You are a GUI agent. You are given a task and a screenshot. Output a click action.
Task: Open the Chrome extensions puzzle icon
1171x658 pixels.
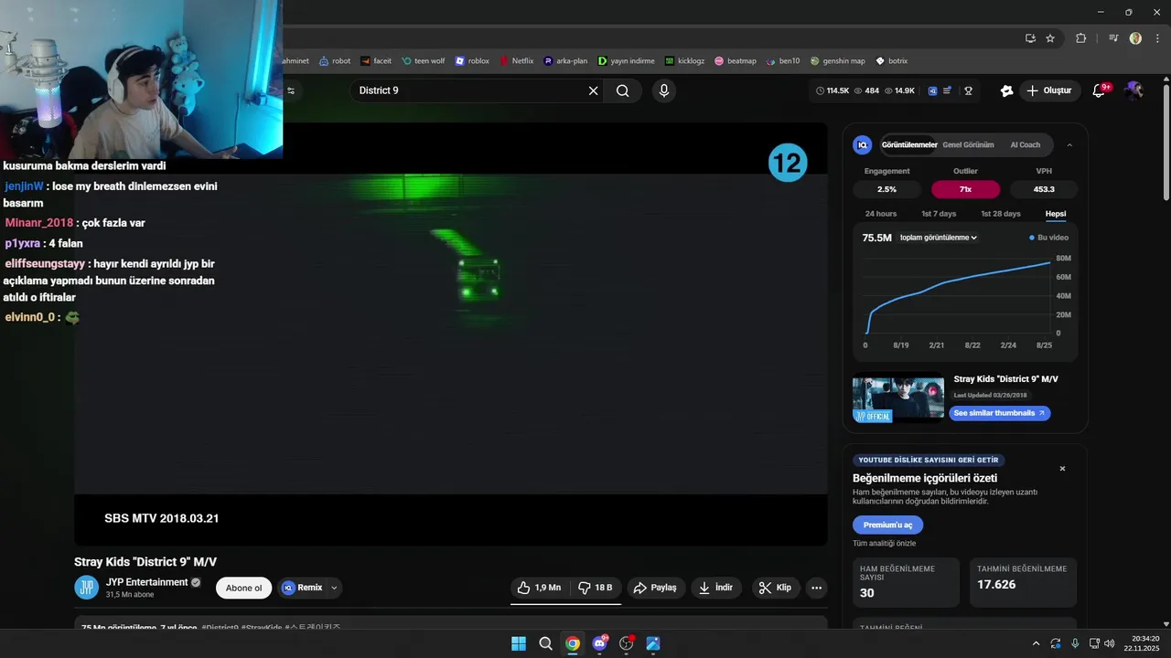(1081, 38)
